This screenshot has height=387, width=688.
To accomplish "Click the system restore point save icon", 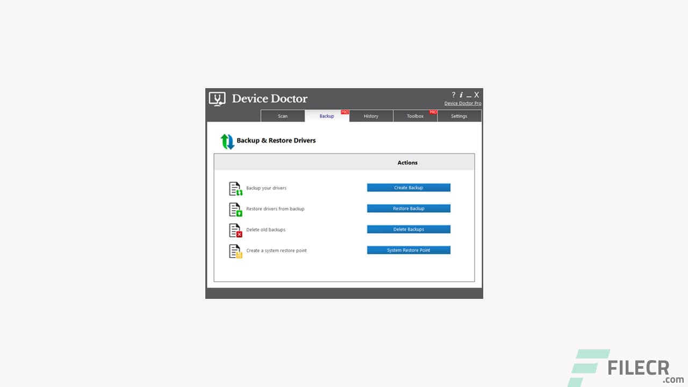I will (235, 250).
